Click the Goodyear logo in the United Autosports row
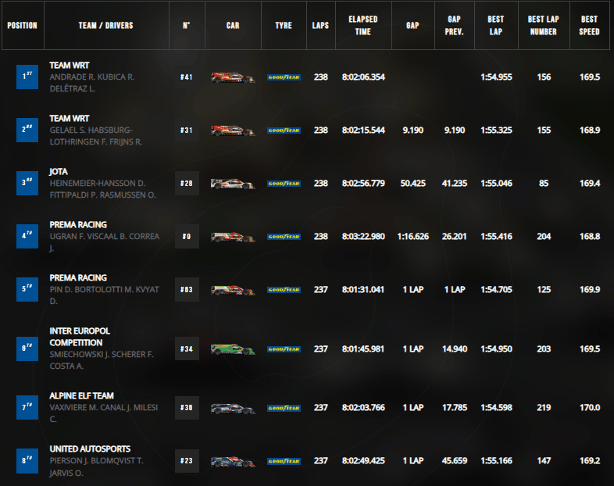The image size is (614, 486). 284,461
